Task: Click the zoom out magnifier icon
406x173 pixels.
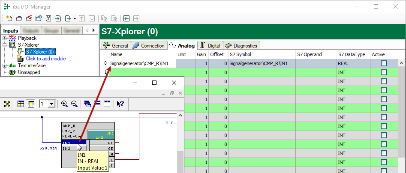Action: pos(74,104)
